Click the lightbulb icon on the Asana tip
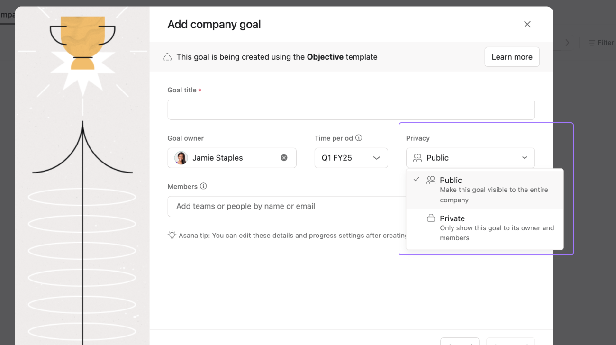 coord(172,235)
